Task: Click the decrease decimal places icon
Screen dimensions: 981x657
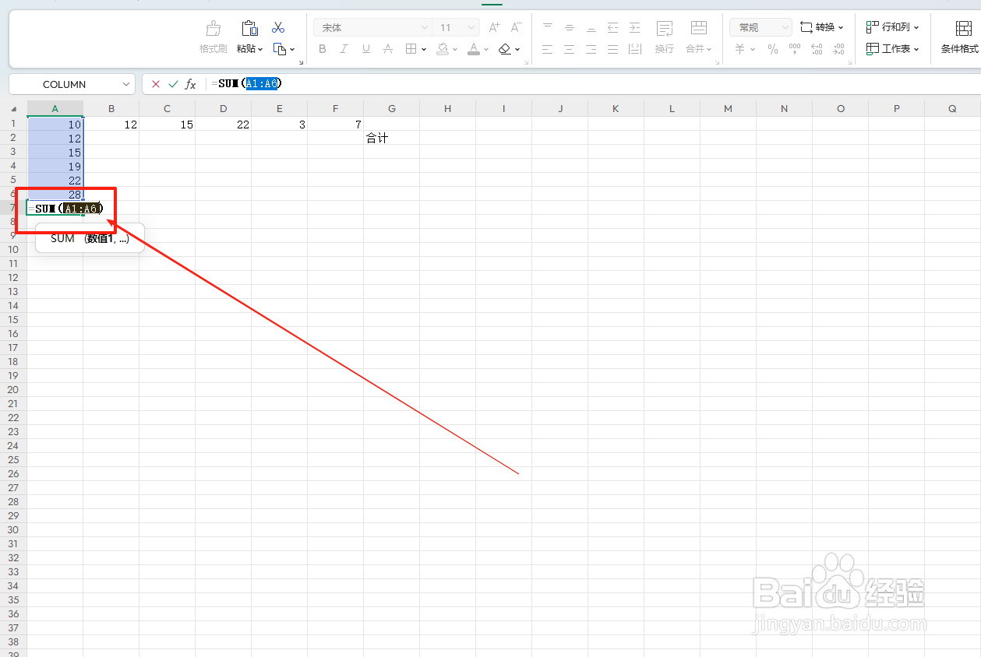Action: pyautogui.click(x=838, y=49)
